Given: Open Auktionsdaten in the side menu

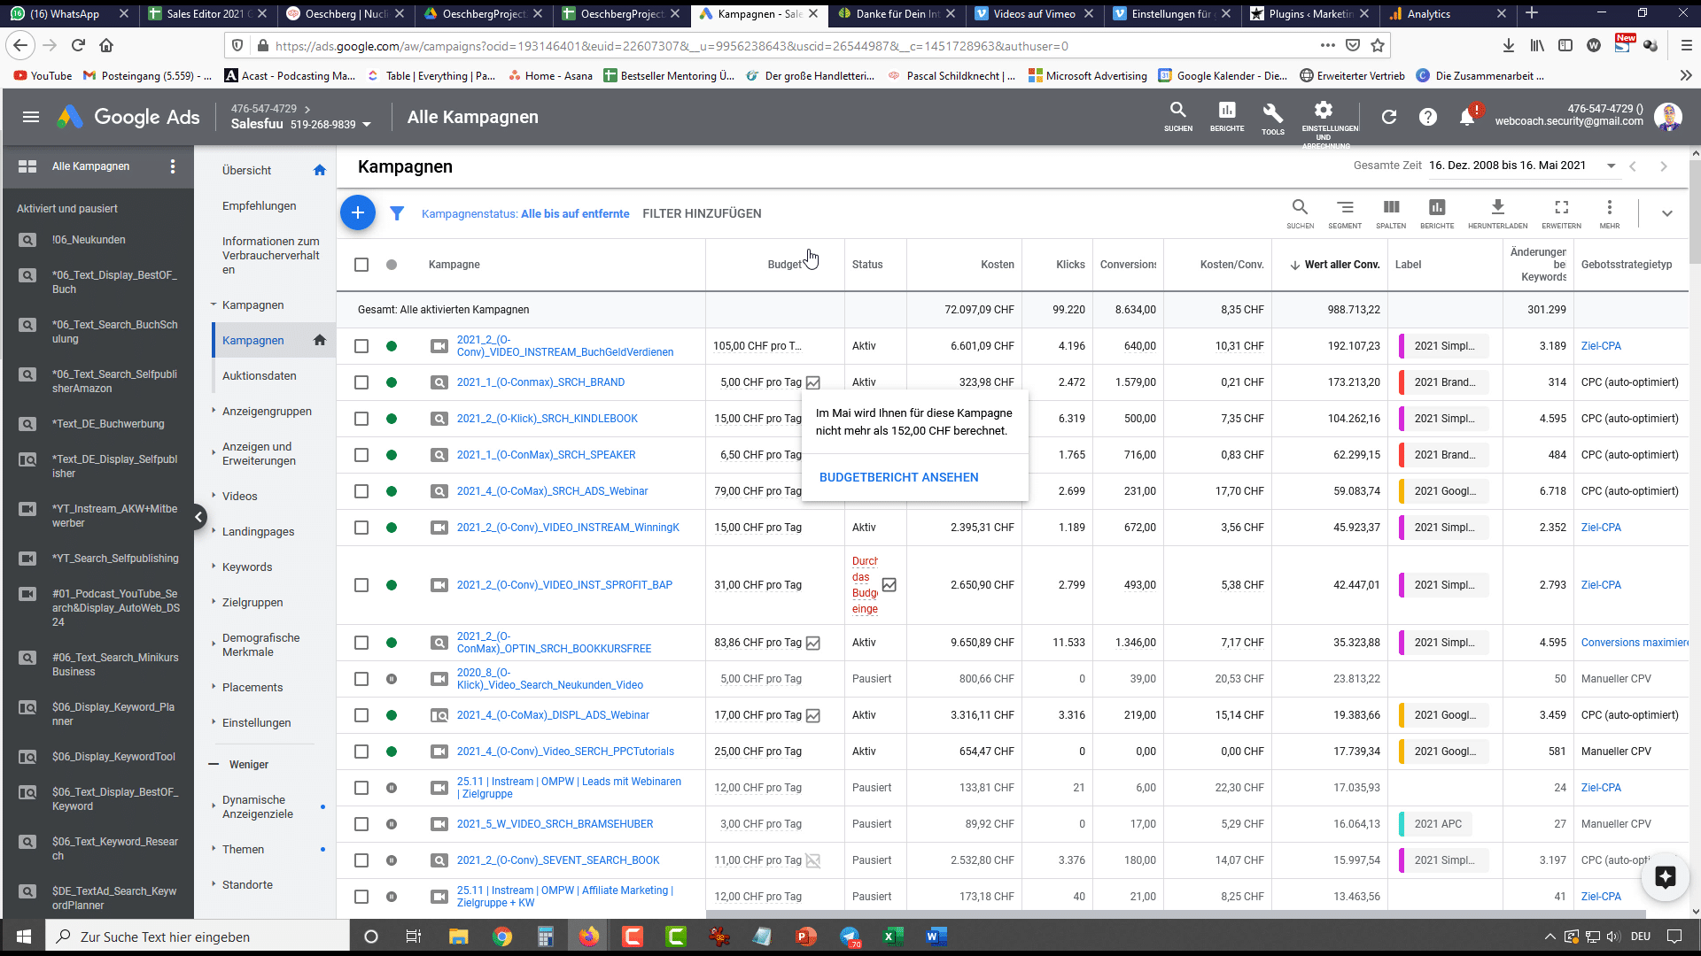Looking at the screenshot, I should (259, 375).
